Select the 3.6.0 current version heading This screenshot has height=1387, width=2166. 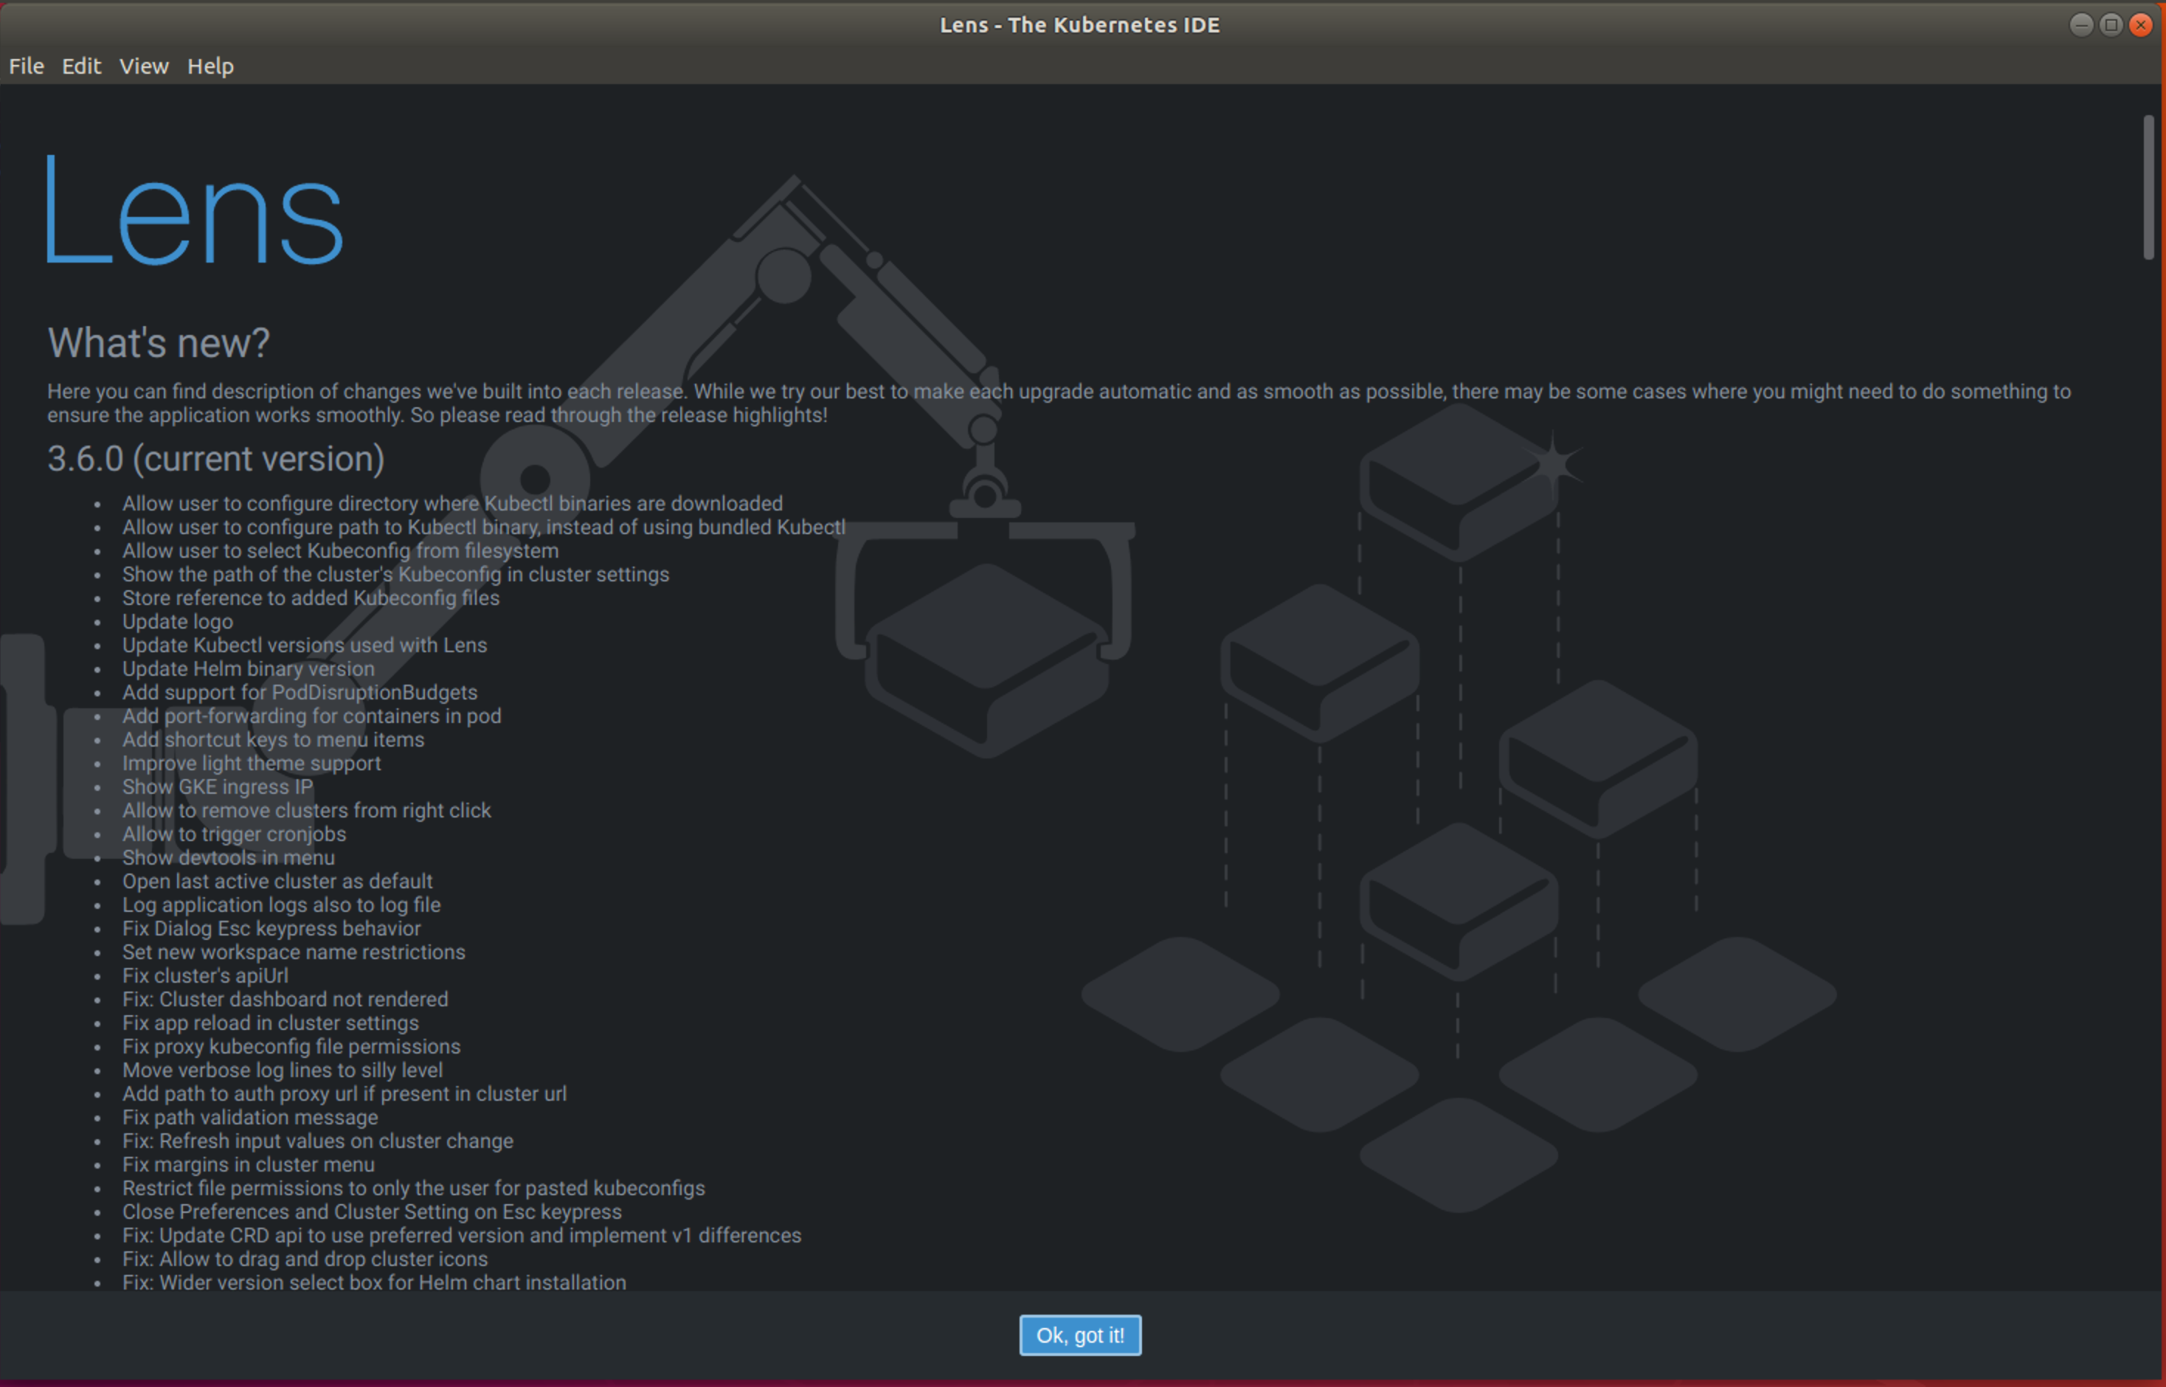[x=216, y=458]
